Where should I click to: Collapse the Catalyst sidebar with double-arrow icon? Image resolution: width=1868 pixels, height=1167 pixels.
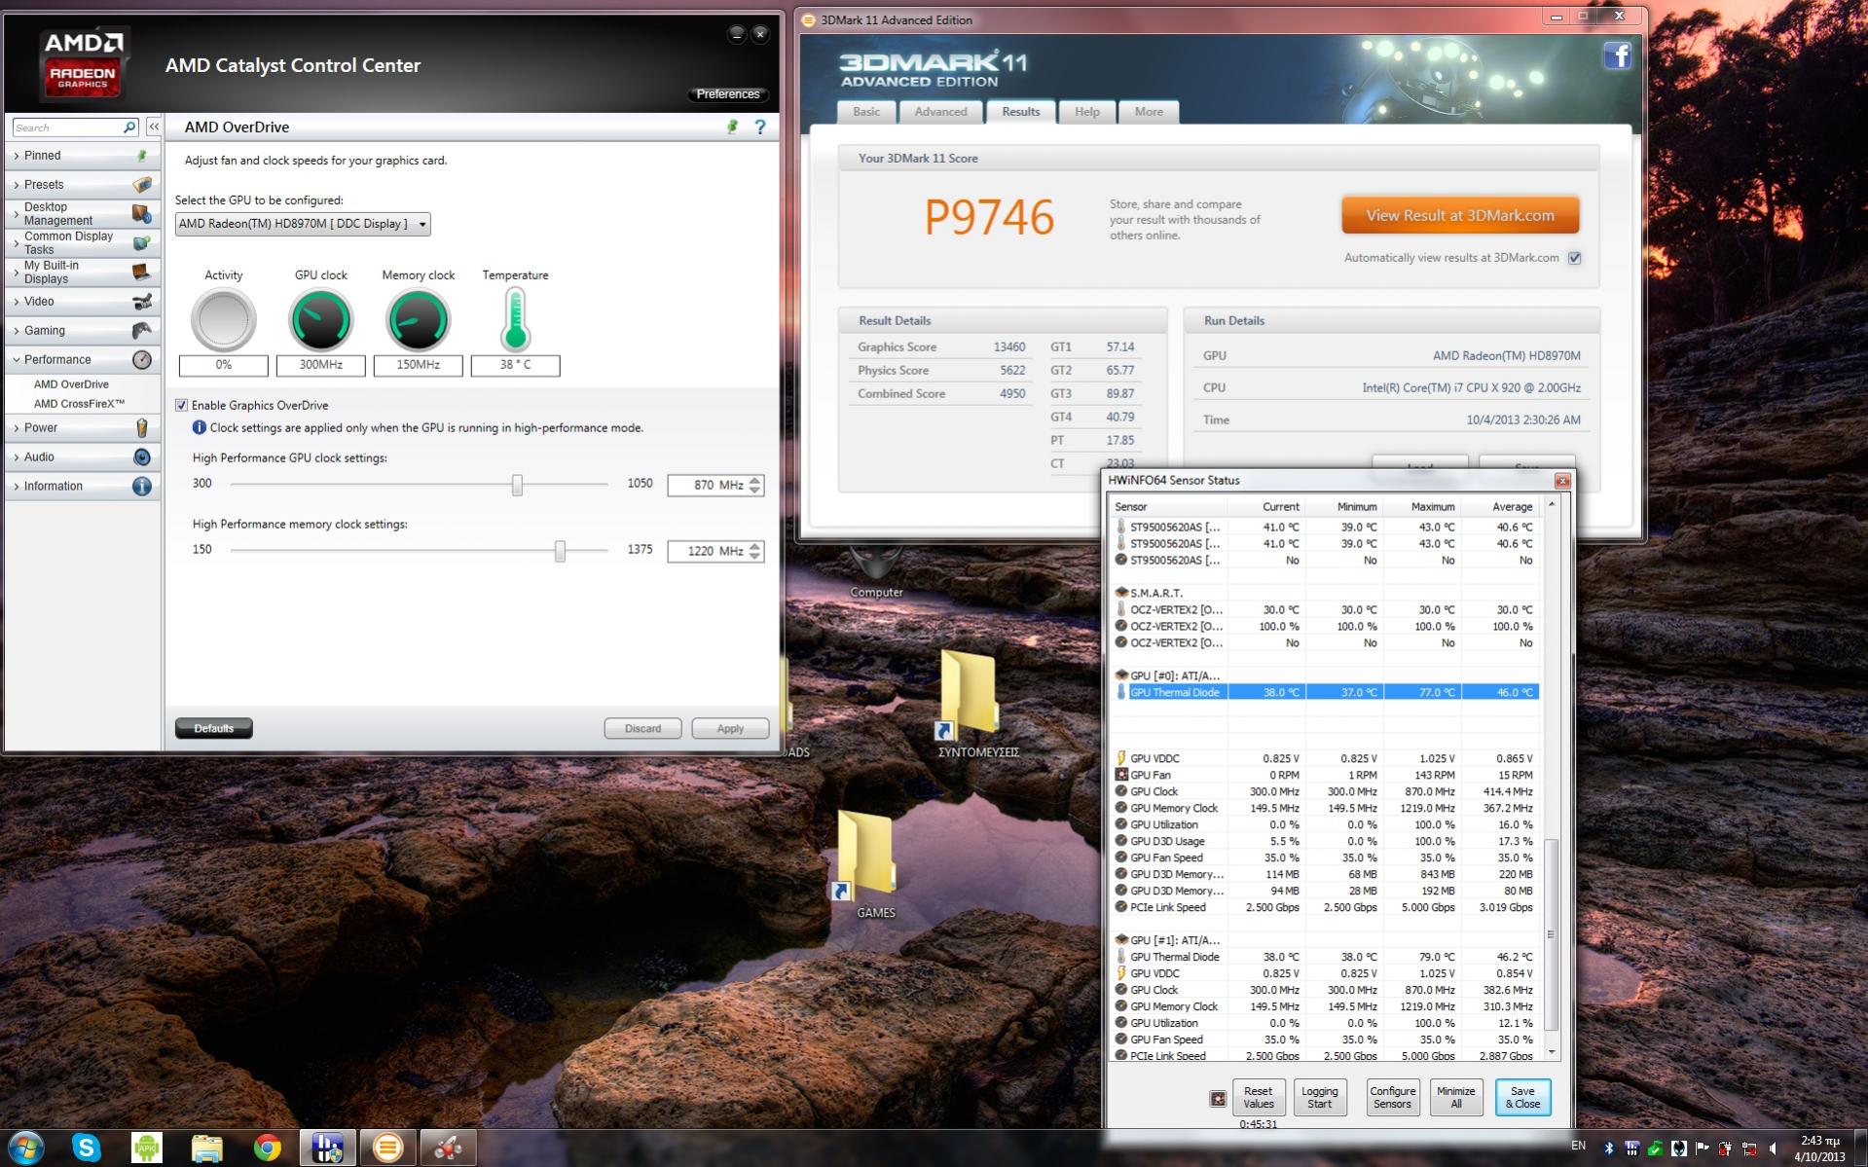pos(154,128)
